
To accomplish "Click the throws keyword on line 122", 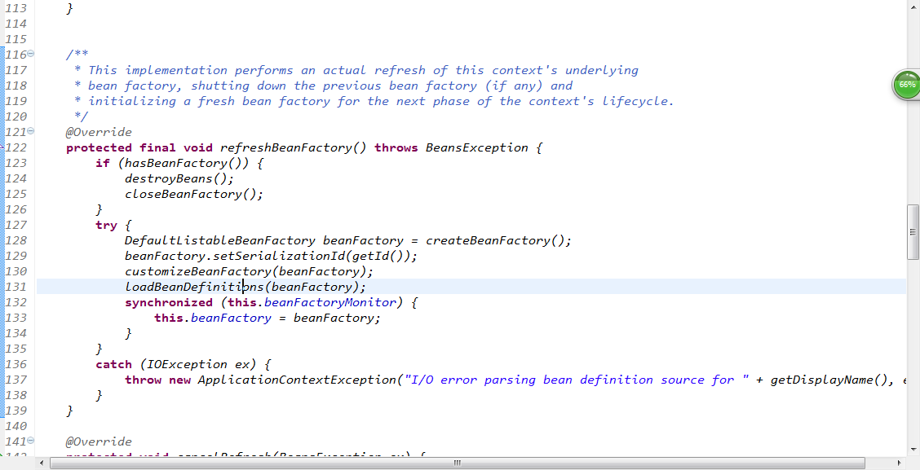I will tap(396, 147).
